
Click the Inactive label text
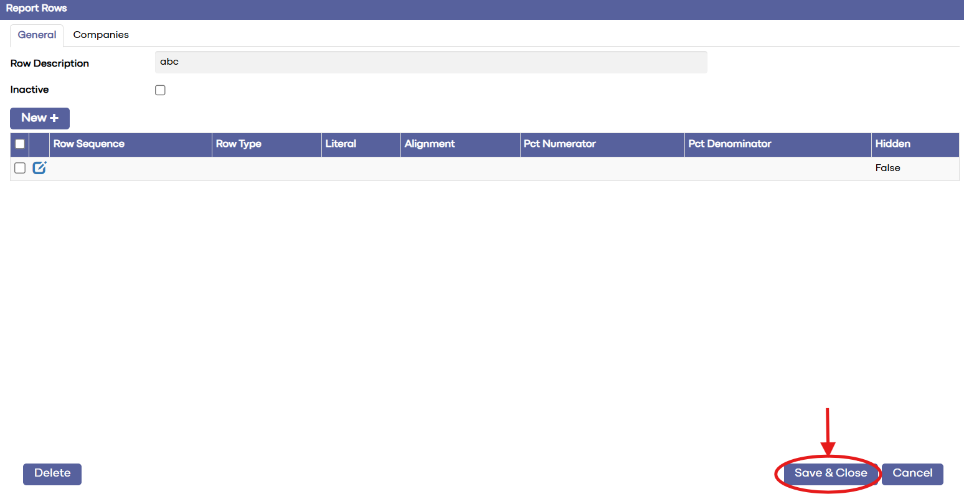tap(30, 90)
